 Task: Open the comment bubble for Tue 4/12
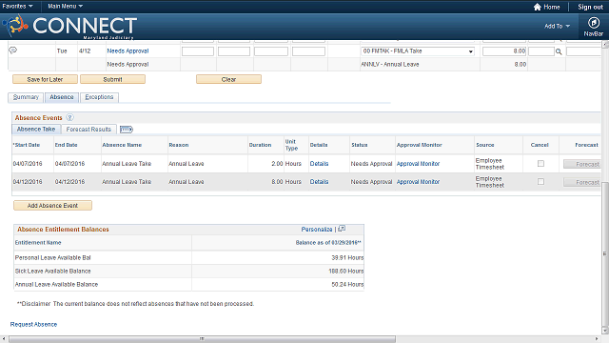pos(12,50)
